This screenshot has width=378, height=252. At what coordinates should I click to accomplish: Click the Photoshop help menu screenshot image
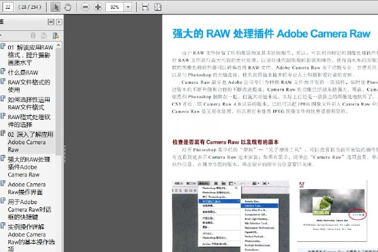pos(231,216)
